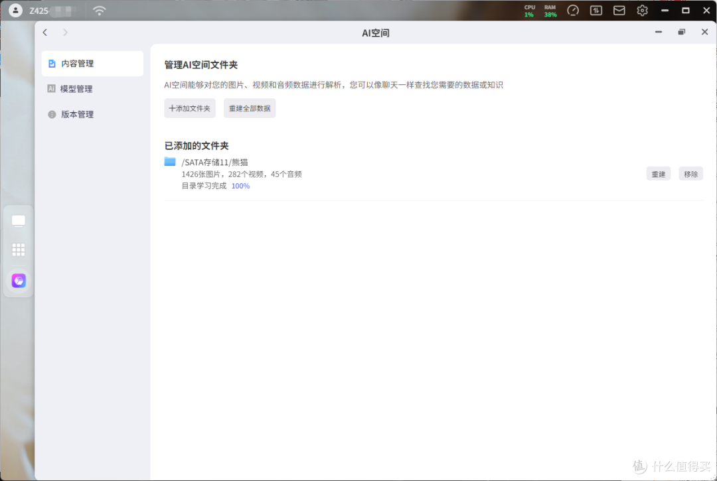Click the AI空间 window title
The width and height of the screenshot is (717, 481).
pos(375,33)
